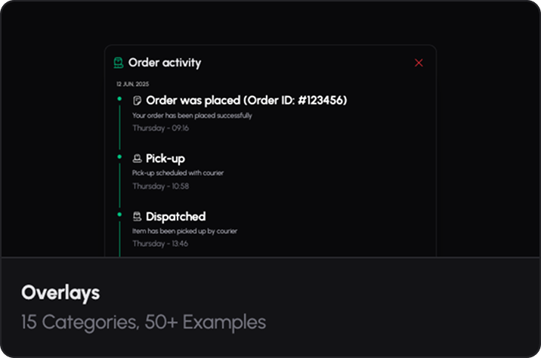
Task: Select the Dispatched timeline dot
Action: 119,214
